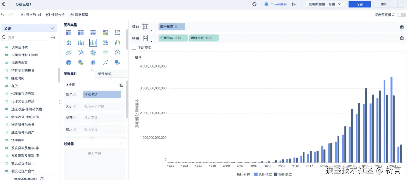Select the scatter plot chart type
The width and height of the screenshot is (407, 180).
(105, 63)
